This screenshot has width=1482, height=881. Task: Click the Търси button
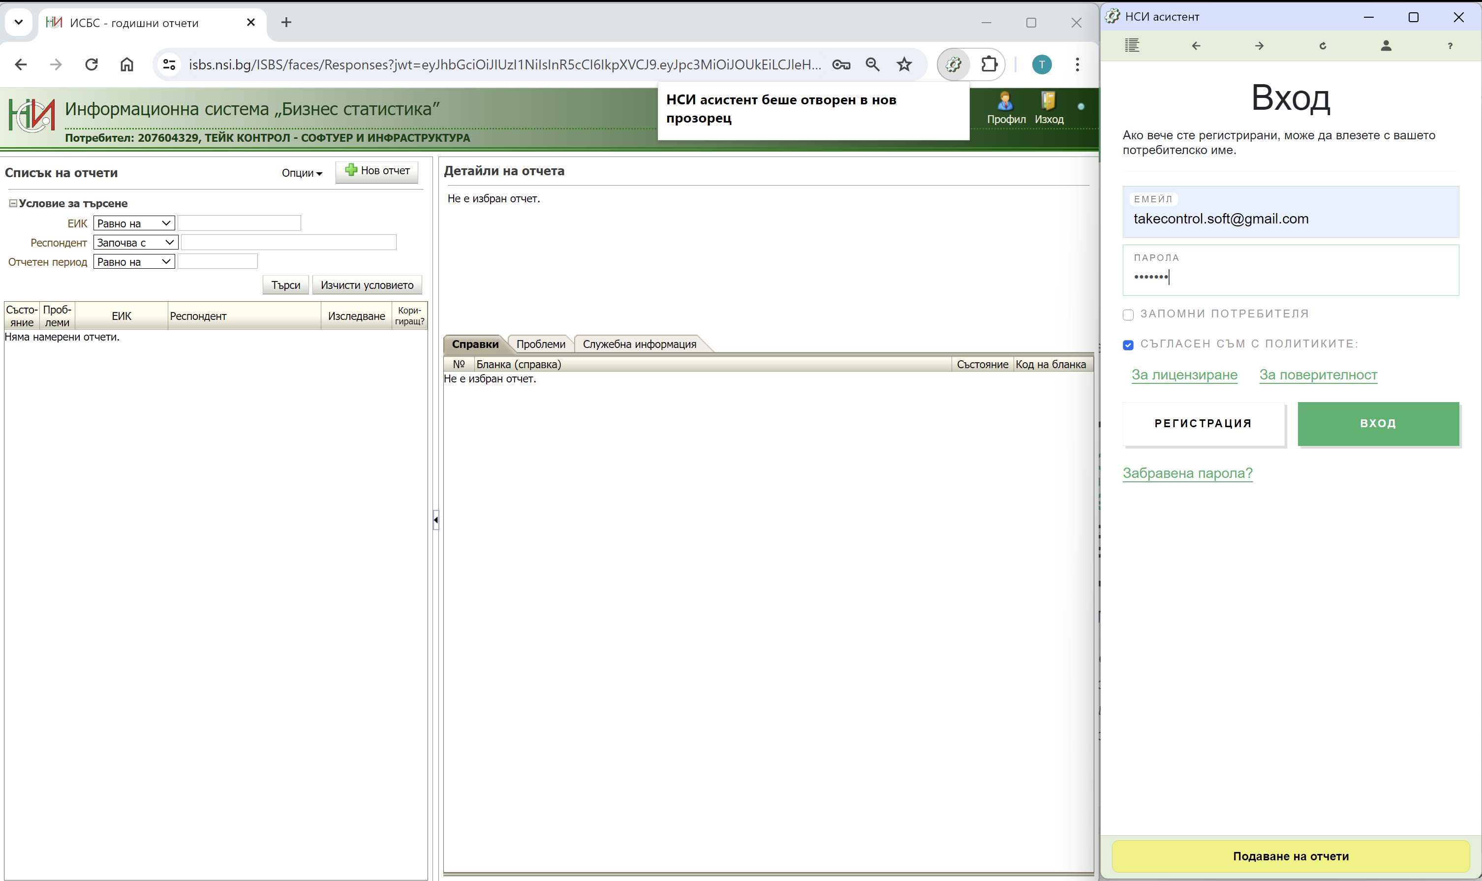pyautogui.click(x=285, y=285)
